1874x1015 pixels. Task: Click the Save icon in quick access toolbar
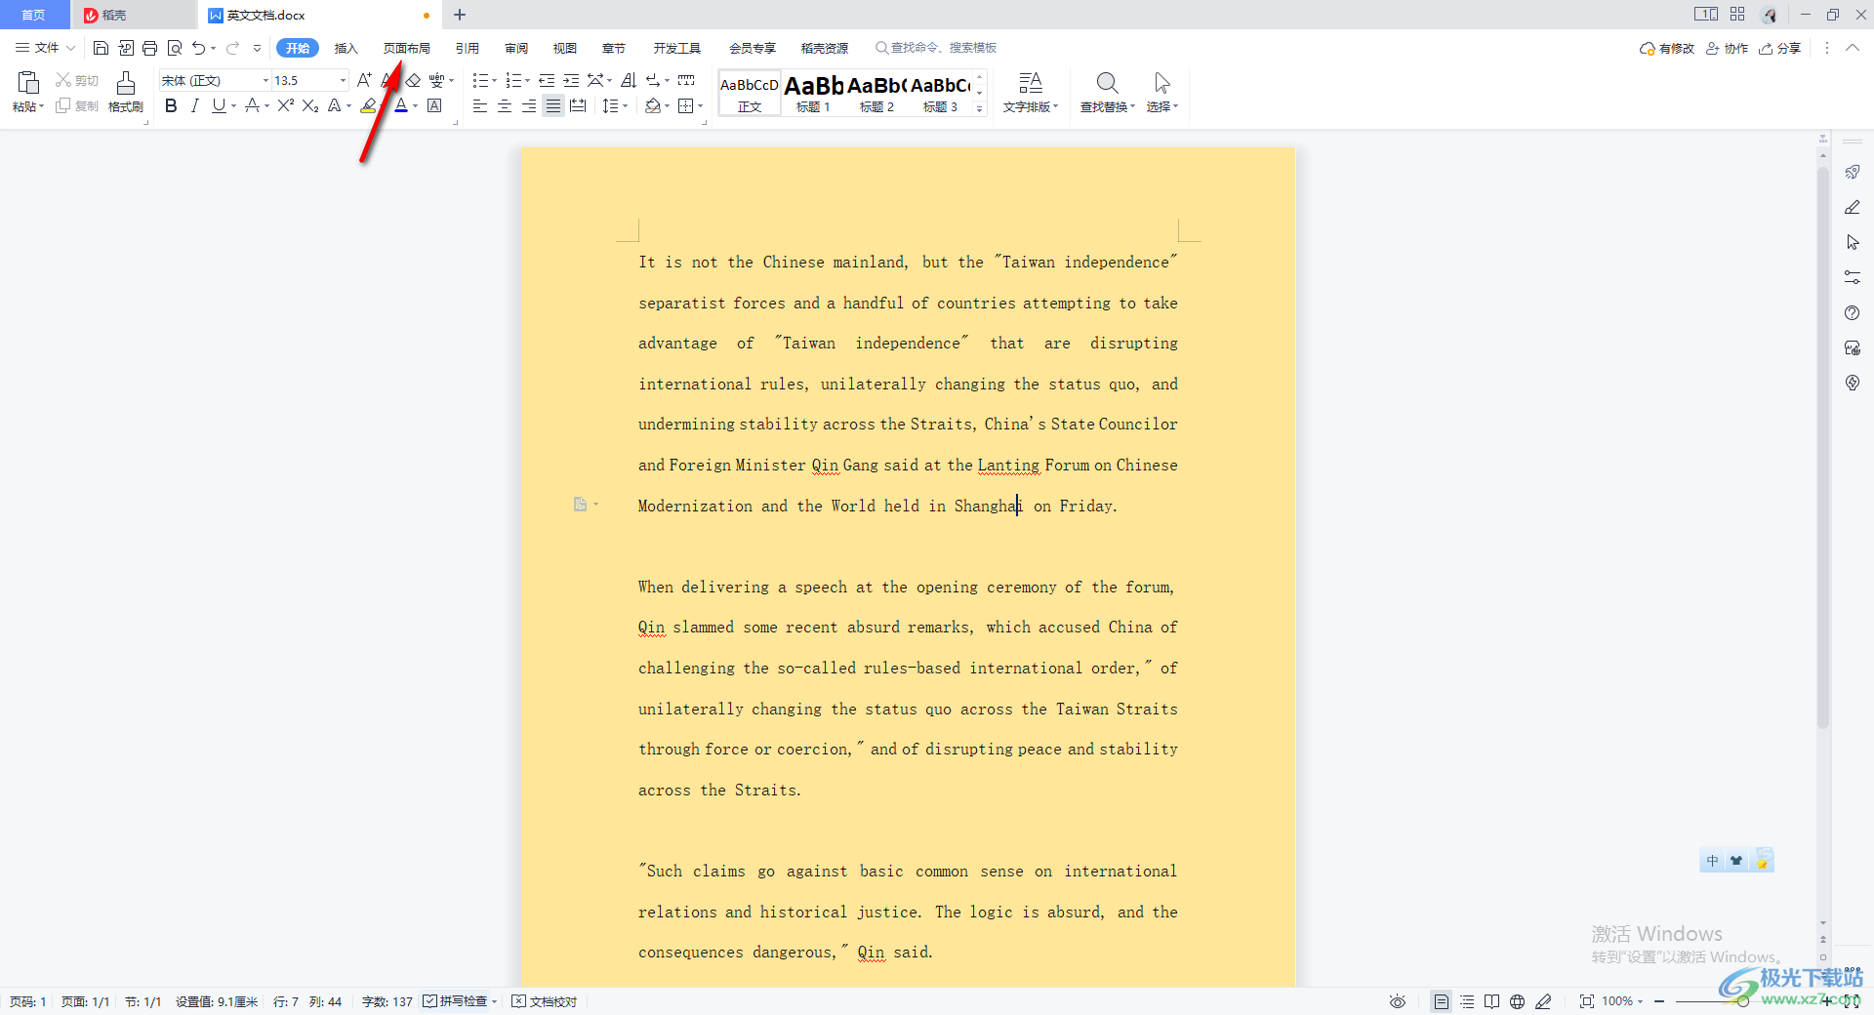101,48
